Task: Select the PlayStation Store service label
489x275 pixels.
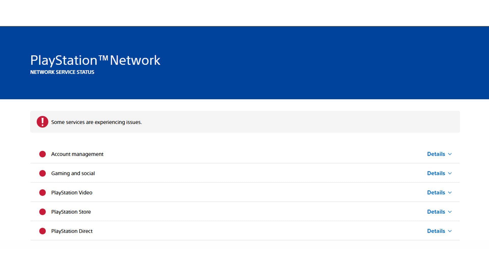Action: point(71,212)
